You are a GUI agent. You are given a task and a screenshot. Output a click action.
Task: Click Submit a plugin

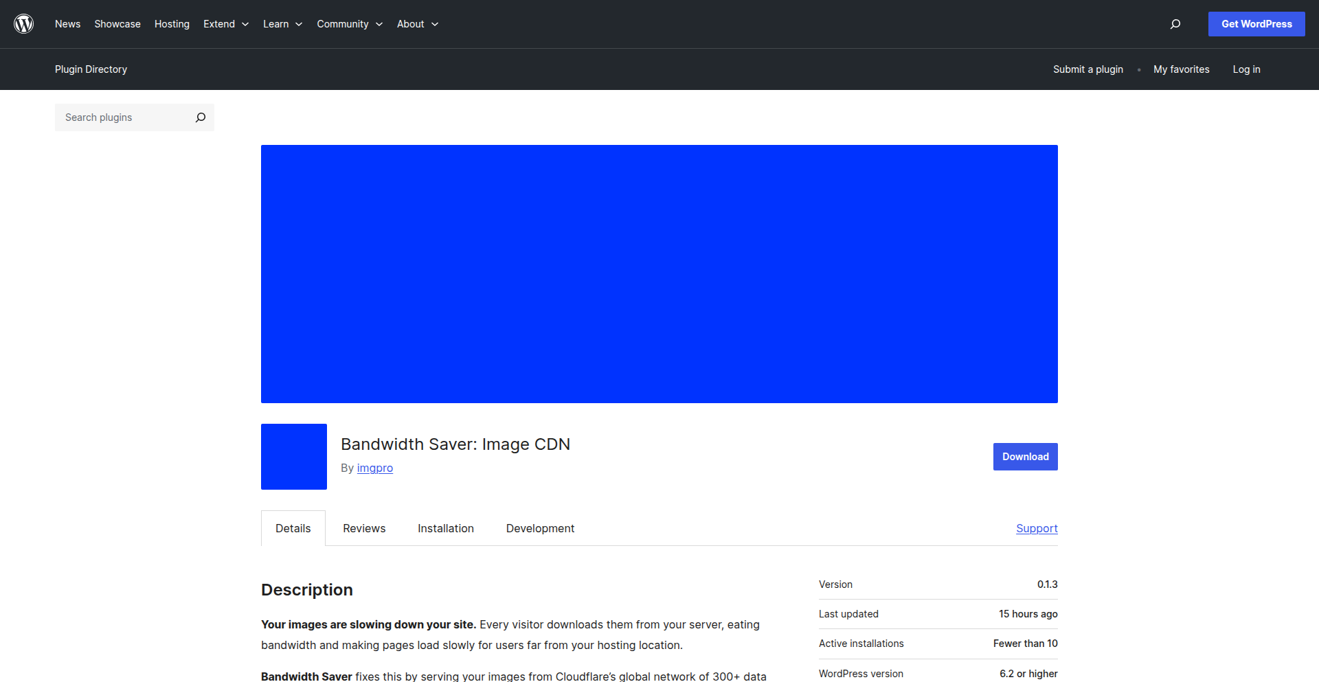click(x=1087, y=69)
